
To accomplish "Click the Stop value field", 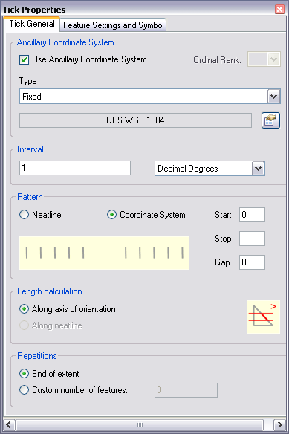I will (252, 239).
